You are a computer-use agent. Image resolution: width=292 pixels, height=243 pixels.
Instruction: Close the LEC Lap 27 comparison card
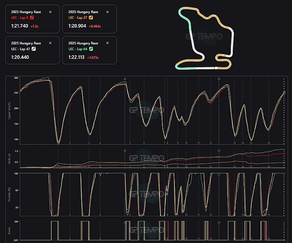tap(107, 12)
